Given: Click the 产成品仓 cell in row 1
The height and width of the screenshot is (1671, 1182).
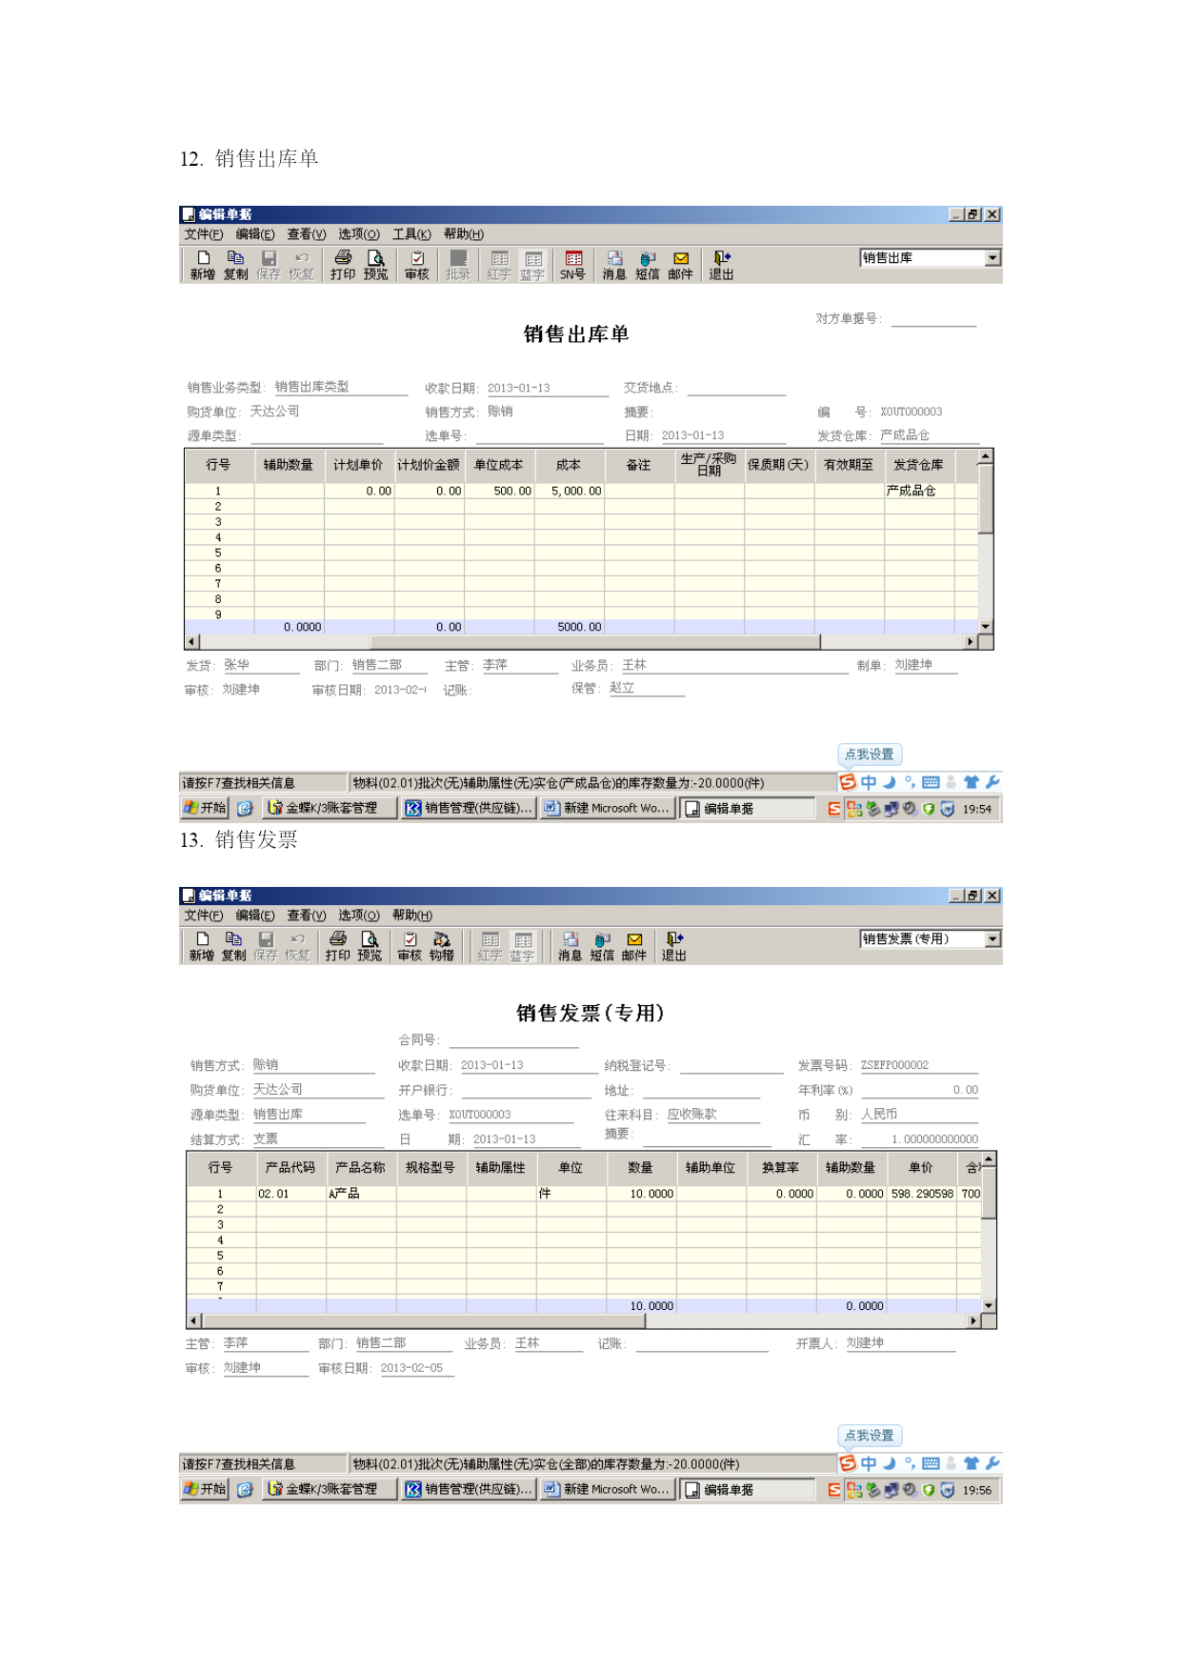Looking at the screenshot, I should 918,491.
